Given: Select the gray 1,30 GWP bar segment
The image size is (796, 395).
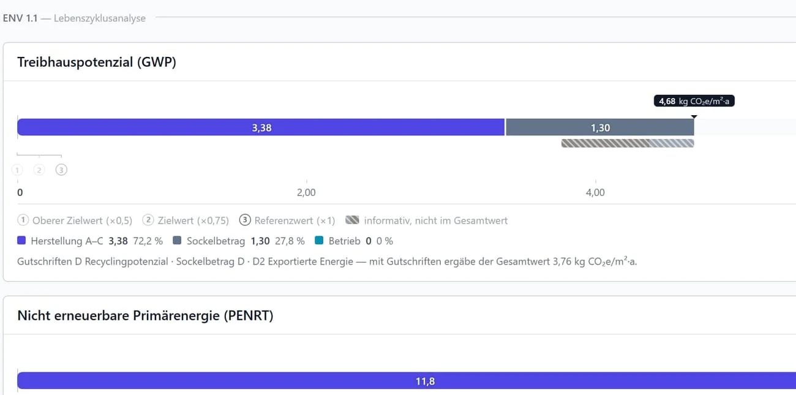Looking at the screenshot, I should coord(600,127).
